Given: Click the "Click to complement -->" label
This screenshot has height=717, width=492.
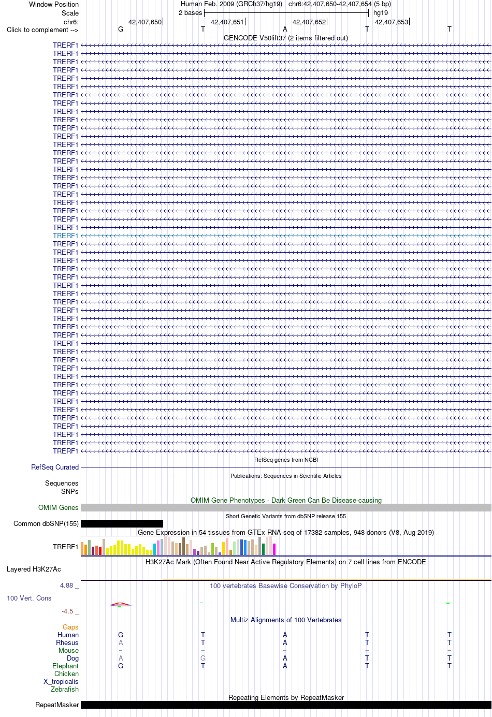Looking at the screenshot, I should pos(42,30).
